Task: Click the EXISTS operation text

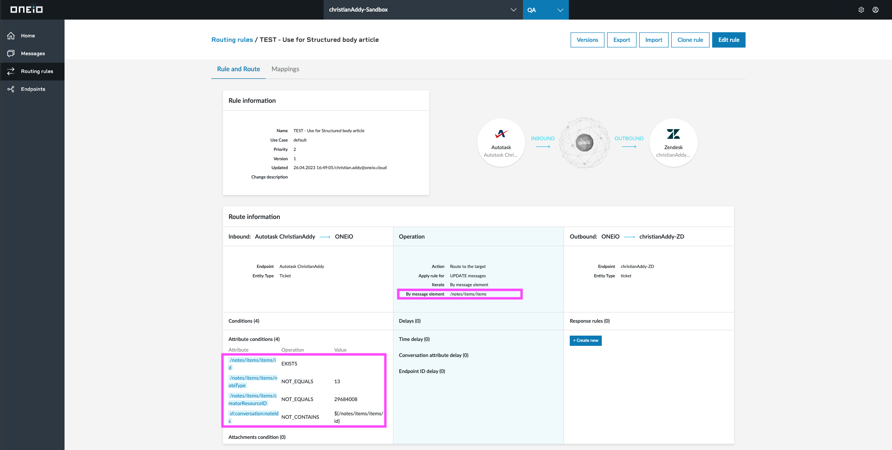Action: [x=289, y=364]
